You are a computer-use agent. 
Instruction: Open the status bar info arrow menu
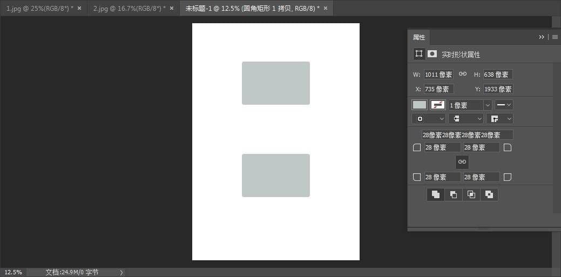click(x=121, y=272)
